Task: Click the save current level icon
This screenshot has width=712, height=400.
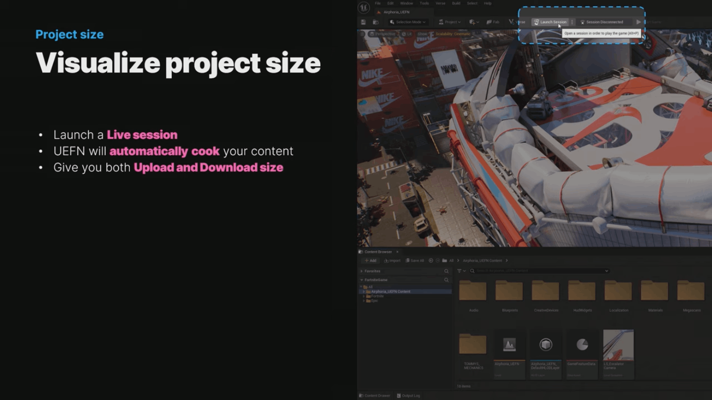Action: (363, 22)
